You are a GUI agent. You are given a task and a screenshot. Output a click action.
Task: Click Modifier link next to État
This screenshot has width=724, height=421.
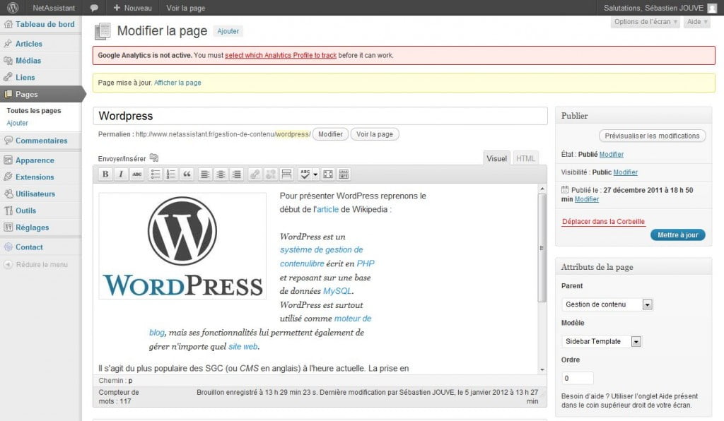coord(612,155)
